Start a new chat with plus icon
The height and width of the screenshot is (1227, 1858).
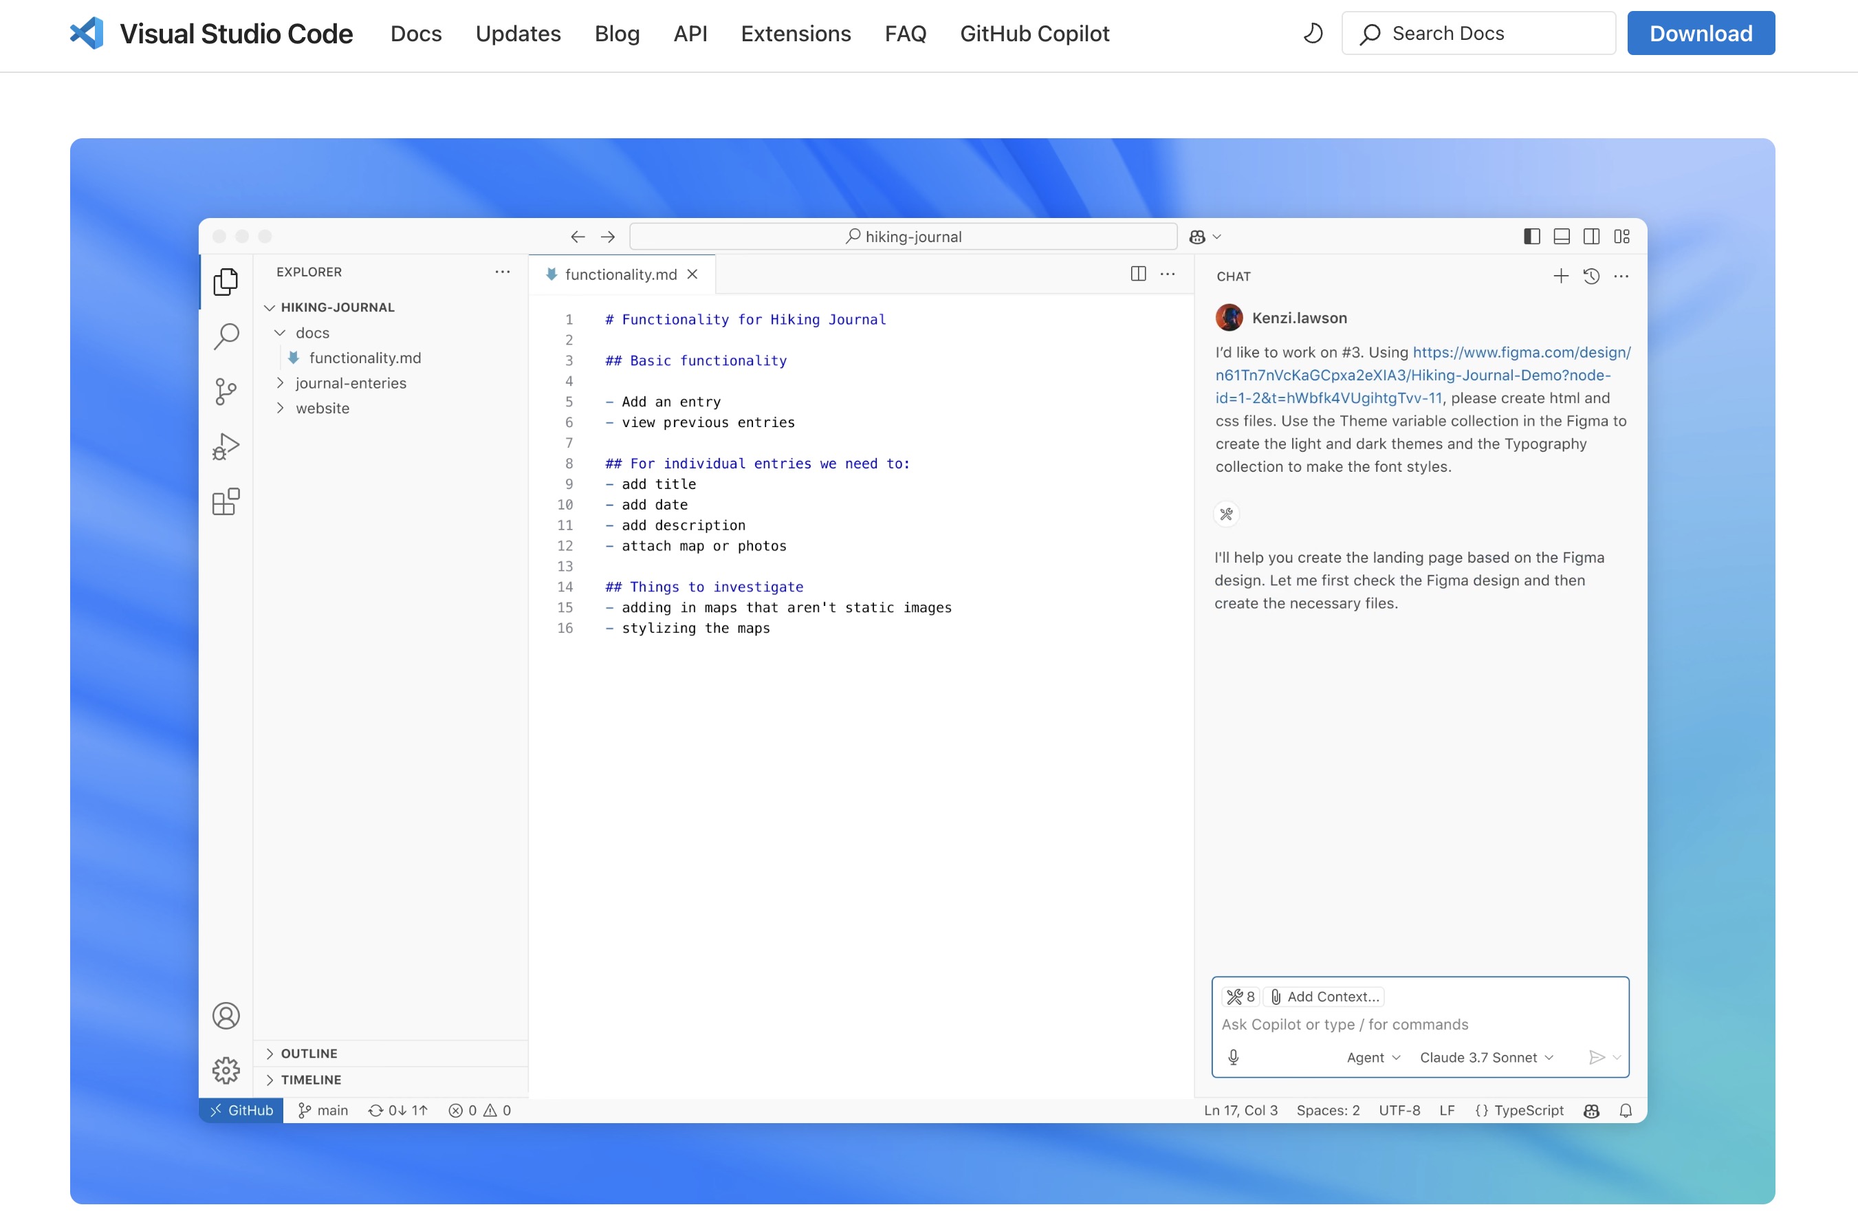point(1561,275)
